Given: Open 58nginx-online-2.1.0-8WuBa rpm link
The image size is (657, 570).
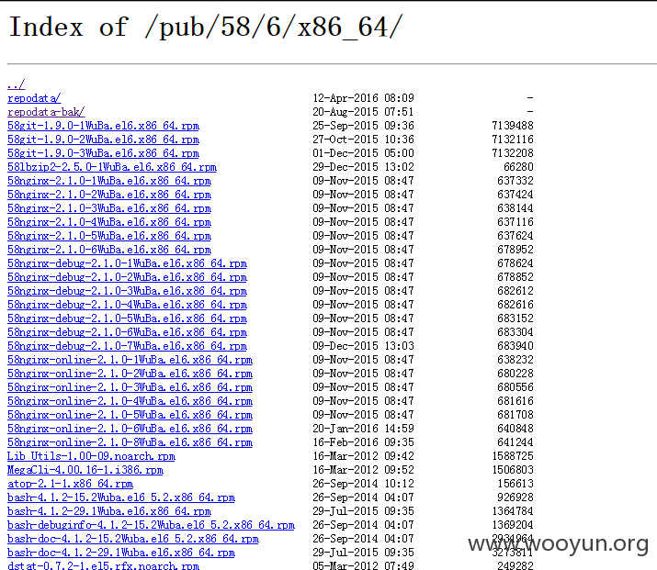Looking at the screenshot, I should coord(130,442).
